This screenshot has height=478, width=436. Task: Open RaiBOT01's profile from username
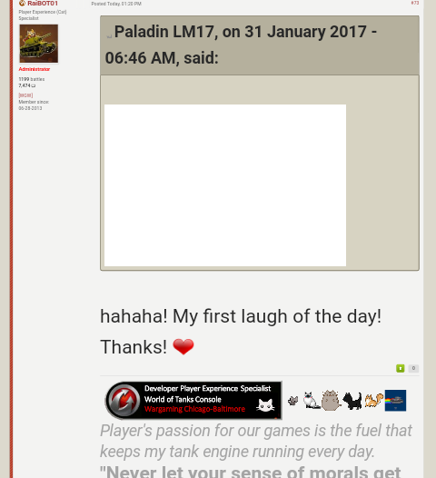[x=43, y=4]
